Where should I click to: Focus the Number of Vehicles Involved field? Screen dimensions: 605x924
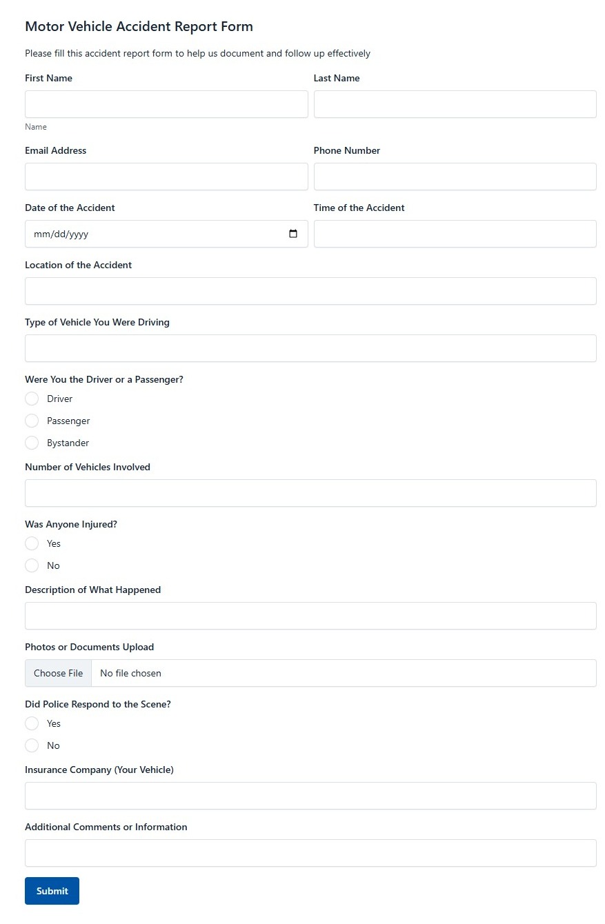pyautogui.click(x=310, y=493)
